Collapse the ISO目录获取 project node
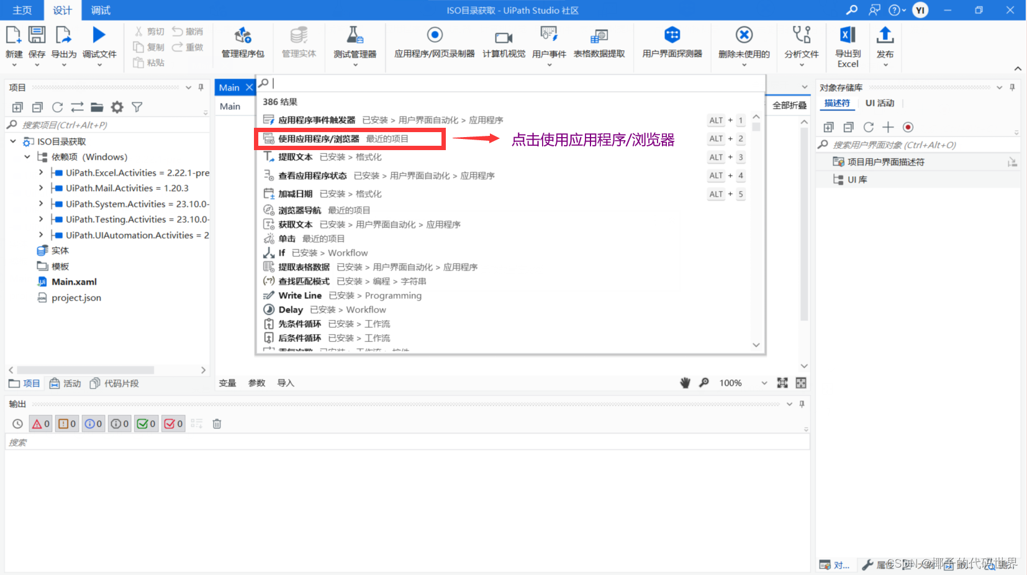This screenshot has width=1027, height=575. pyautogui.click(x=13, y=141)
